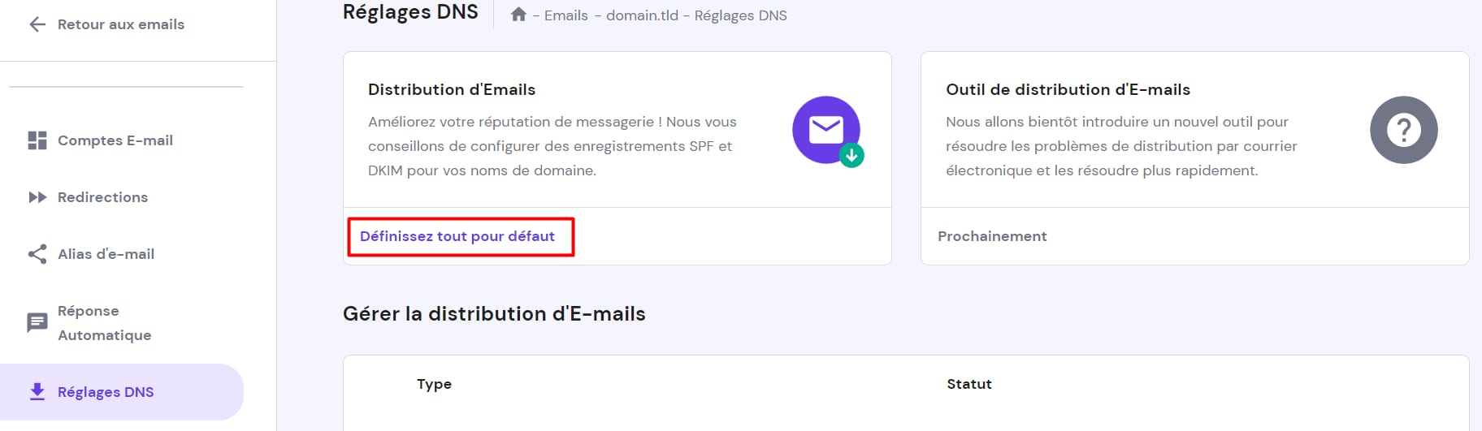
Task: Select Alias d'e-mail in sidebar
Action: tap(106, 254)
